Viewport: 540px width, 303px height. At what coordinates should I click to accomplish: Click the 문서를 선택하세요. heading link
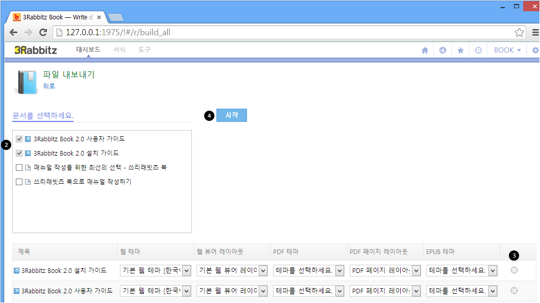[x=43, y=116]
